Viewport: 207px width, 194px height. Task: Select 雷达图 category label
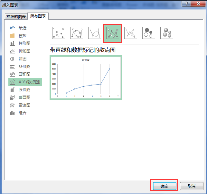click(x=24, y=105)
